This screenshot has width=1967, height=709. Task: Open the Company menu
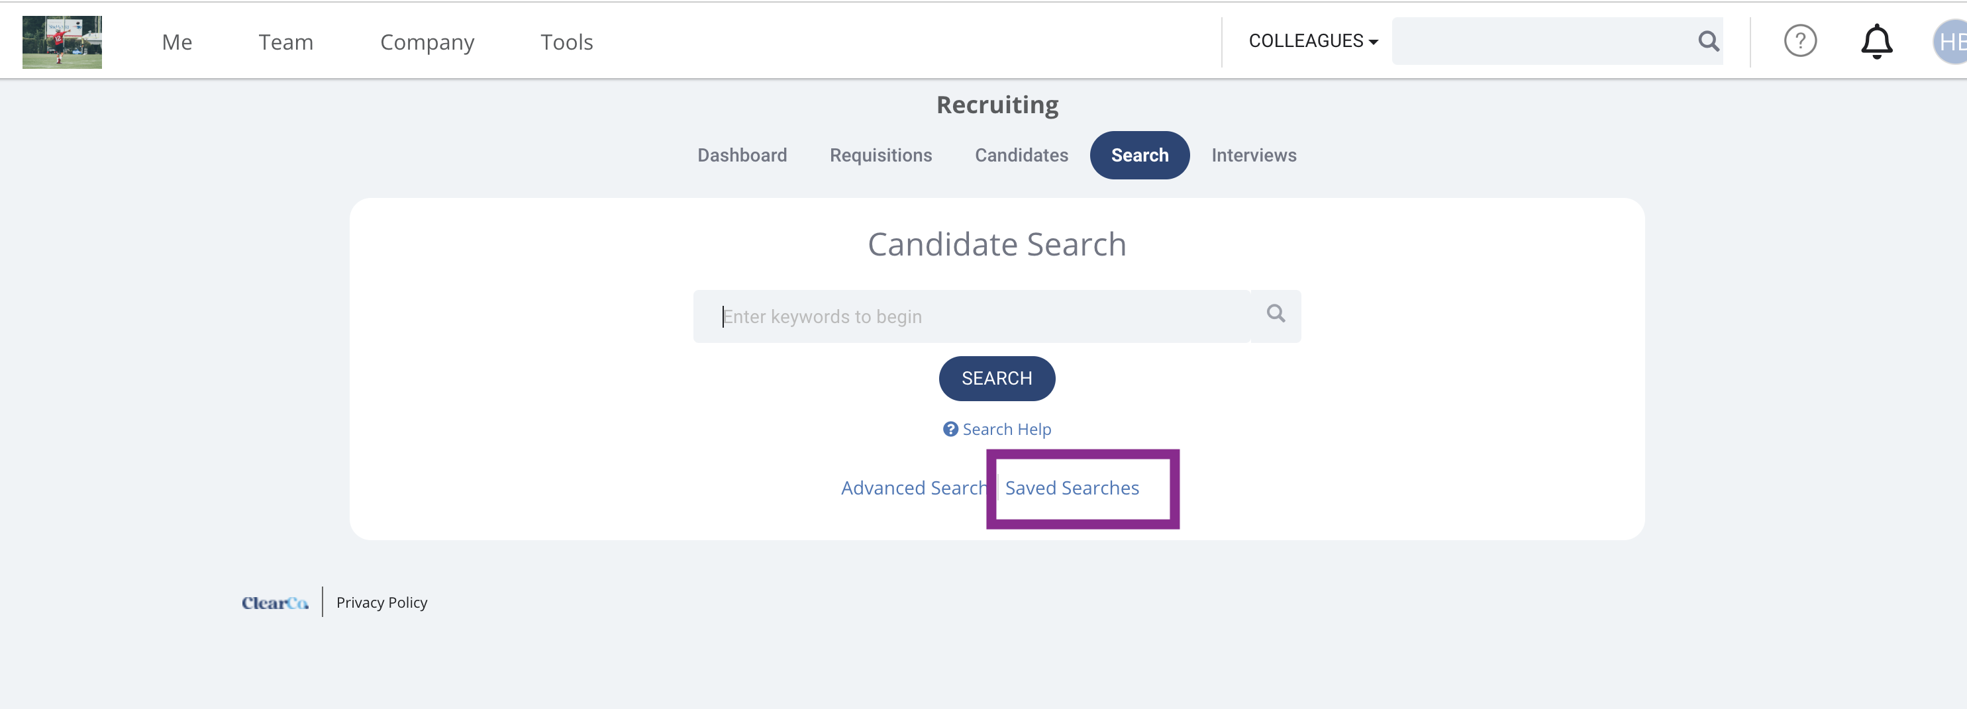point(427,42)
